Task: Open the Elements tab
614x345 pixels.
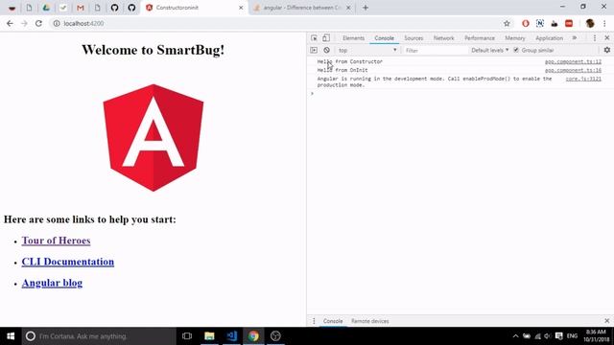Action: pyautogui.click(x=353, y=38)
